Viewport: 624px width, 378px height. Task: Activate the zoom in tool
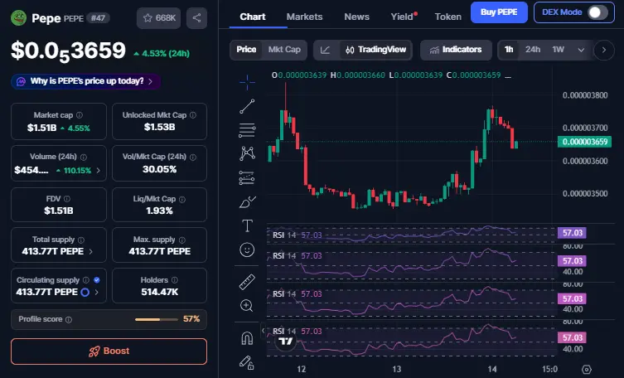tap(247, 306)
